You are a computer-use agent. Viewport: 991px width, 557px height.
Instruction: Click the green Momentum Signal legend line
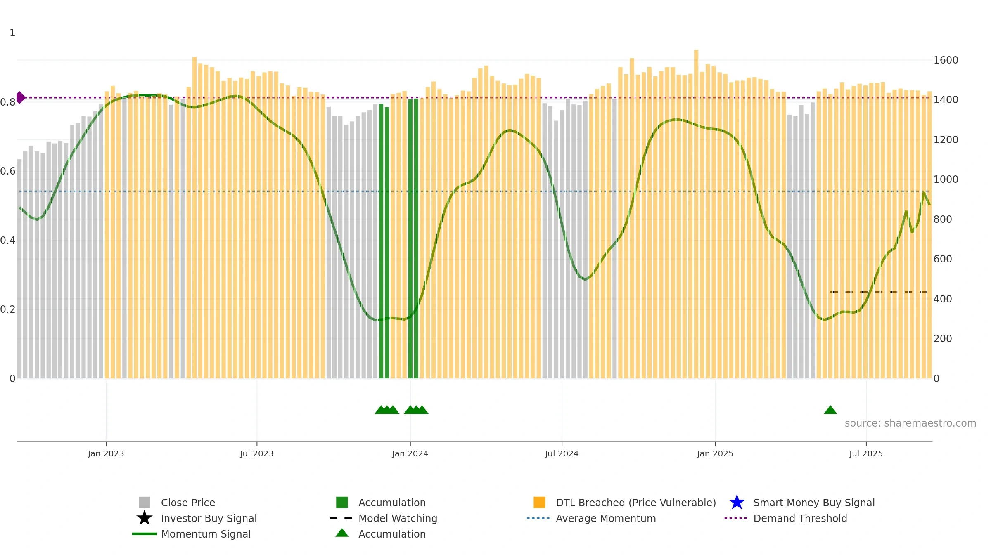click(145, 534)
